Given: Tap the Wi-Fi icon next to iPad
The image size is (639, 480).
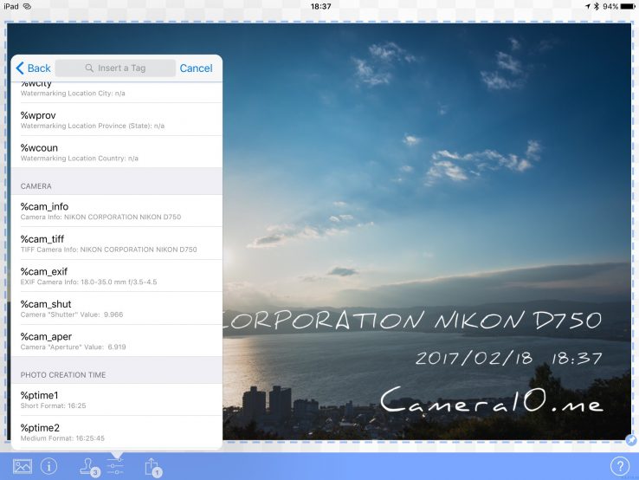Looking at the screenshot, I should [27, 7].
